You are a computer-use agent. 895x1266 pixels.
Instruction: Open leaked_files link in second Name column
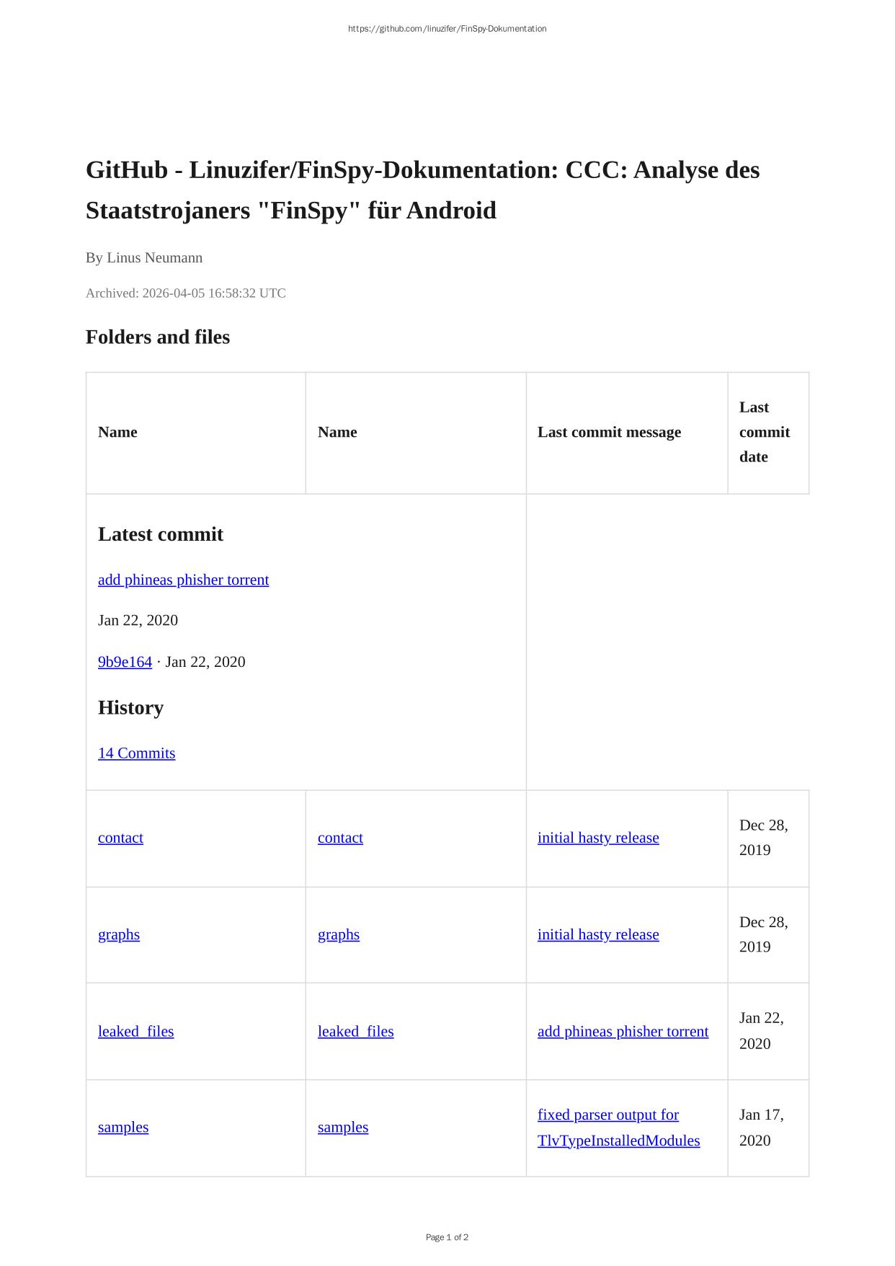pos(355,1031)
